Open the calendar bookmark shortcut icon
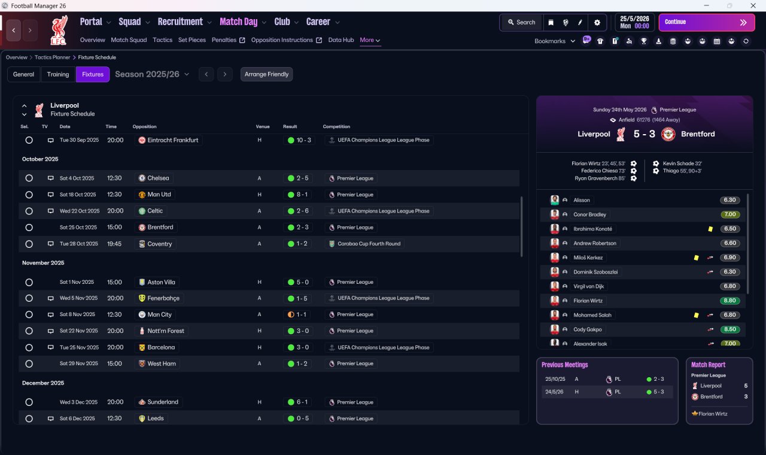Viewport: 766px width, 455px height. 717,41
